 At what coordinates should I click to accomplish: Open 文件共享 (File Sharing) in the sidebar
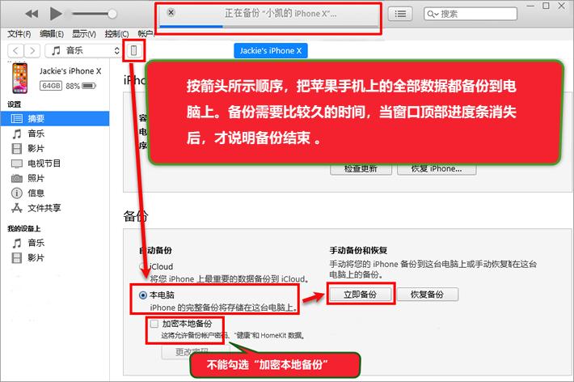click(44, 207)
